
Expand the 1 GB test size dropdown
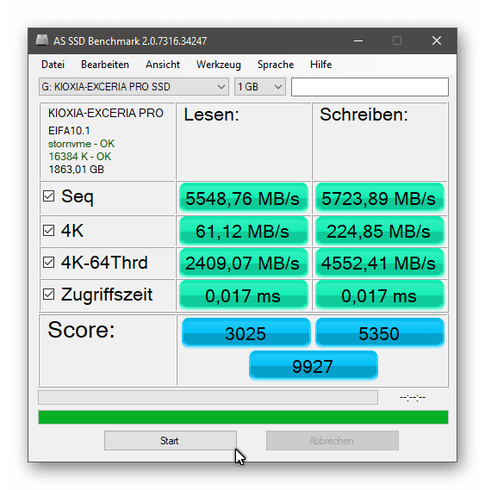260,87
